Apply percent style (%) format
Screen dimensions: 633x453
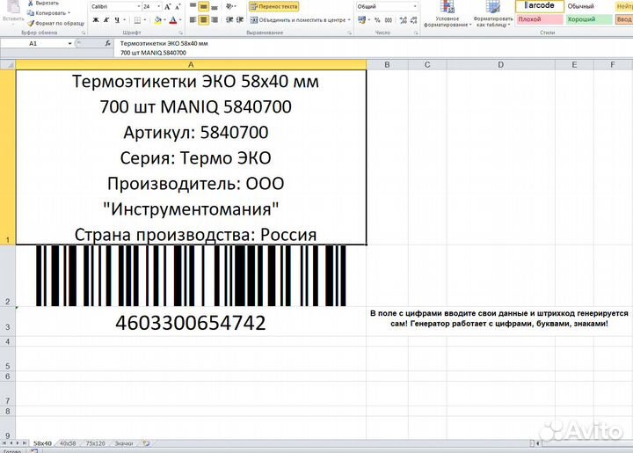(377, 19)
